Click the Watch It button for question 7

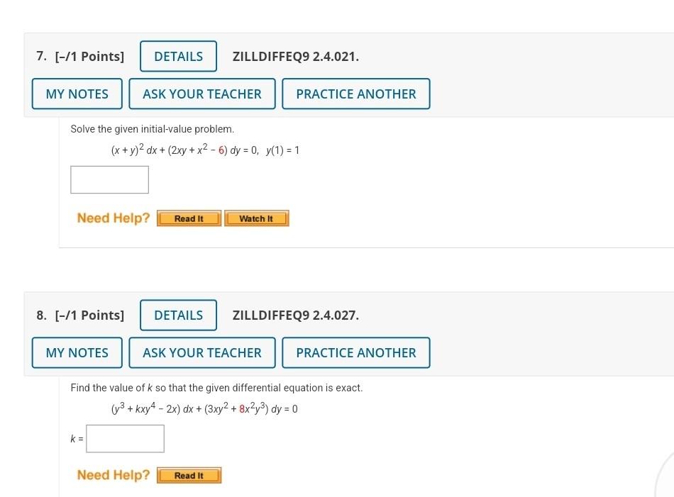pyautogui.click(x=256, y=218)
